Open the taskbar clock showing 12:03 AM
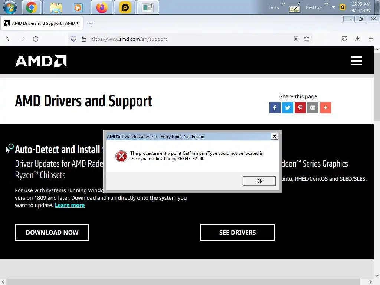 coord(361,7)
